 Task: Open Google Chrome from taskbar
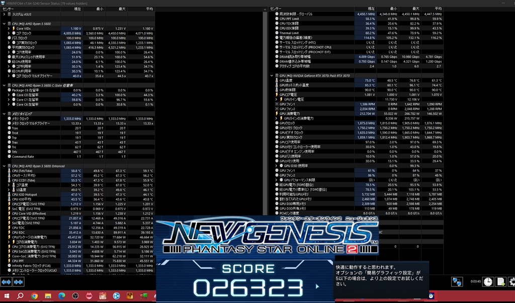point(34,296)
